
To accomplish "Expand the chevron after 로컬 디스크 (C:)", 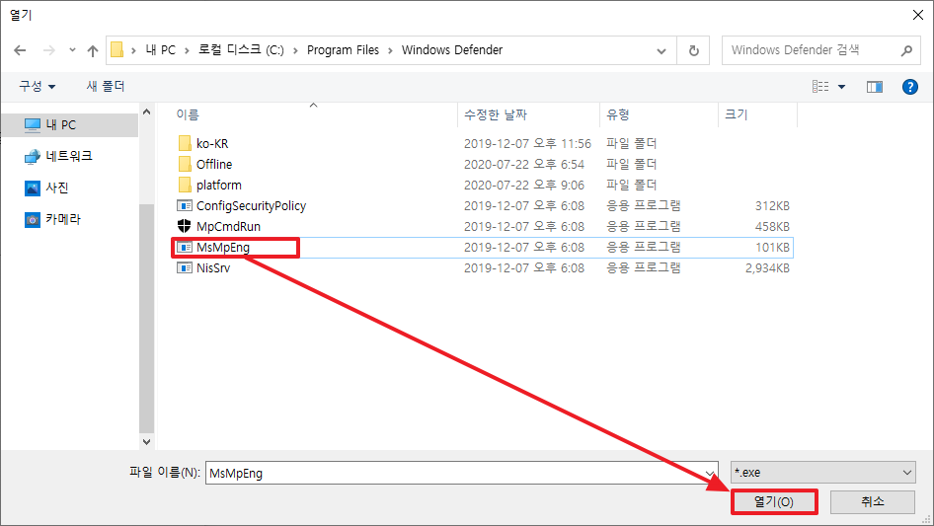I will (x=295, y=50).
